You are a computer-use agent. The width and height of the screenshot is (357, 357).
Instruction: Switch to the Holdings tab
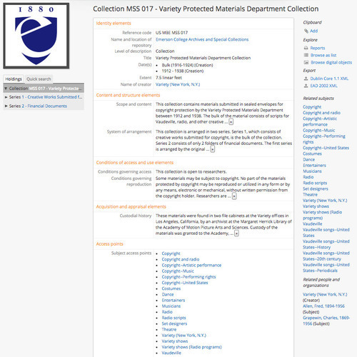pos(14,79)
